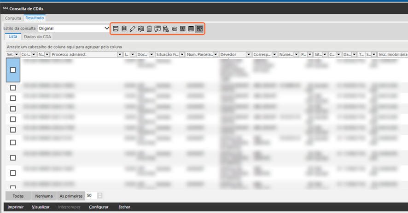Click the highlighted last toolbar icon
The width and height of the screenshot is (408, 213).
click(200, 29)
